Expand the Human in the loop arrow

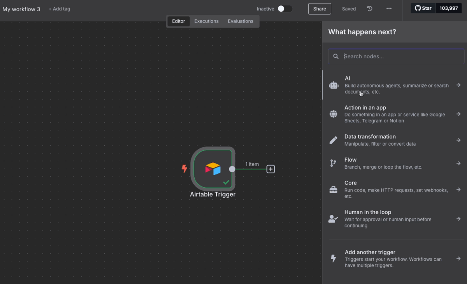click(458, 219)
